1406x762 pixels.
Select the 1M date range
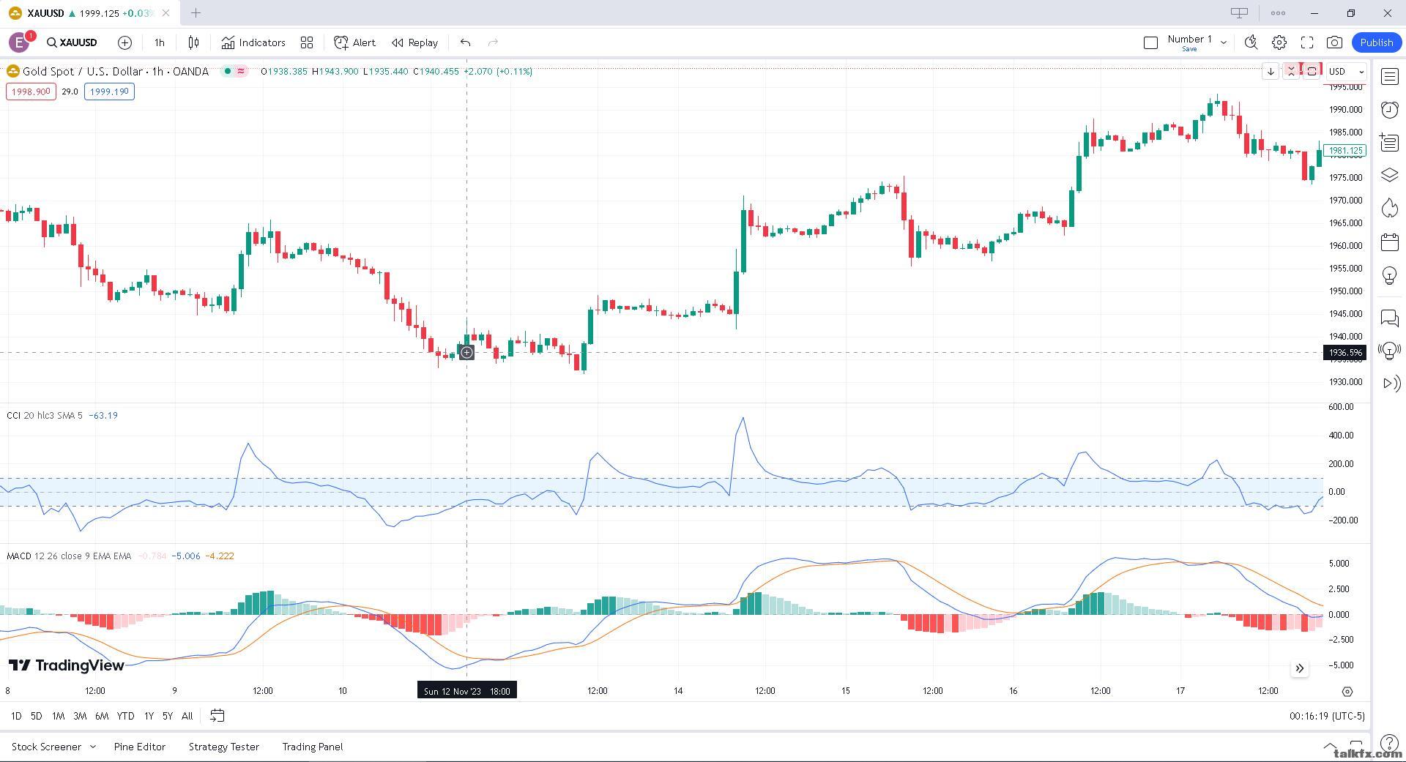tap(58, 716)
